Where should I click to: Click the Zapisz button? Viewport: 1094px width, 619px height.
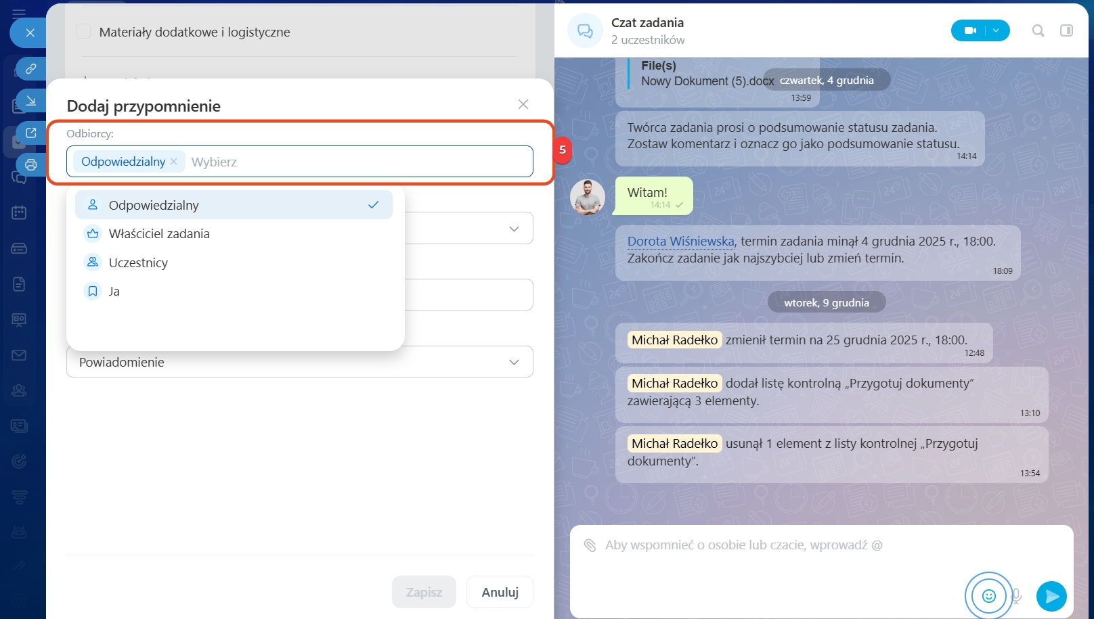click(424, 592)
